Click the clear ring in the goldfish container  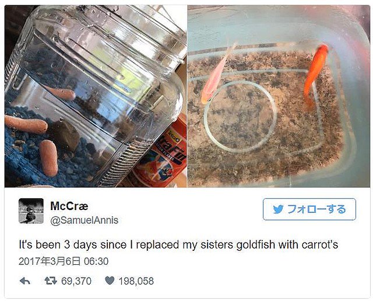pos(240,117)
